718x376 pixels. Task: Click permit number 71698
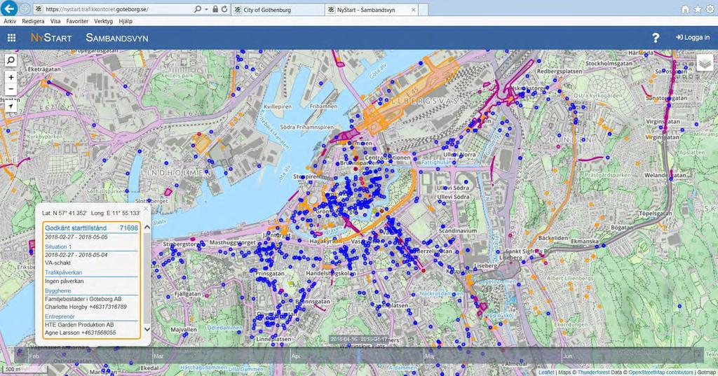coord(129,228)
